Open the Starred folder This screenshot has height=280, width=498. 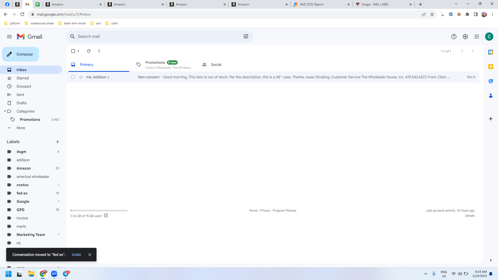click(31, 78)
